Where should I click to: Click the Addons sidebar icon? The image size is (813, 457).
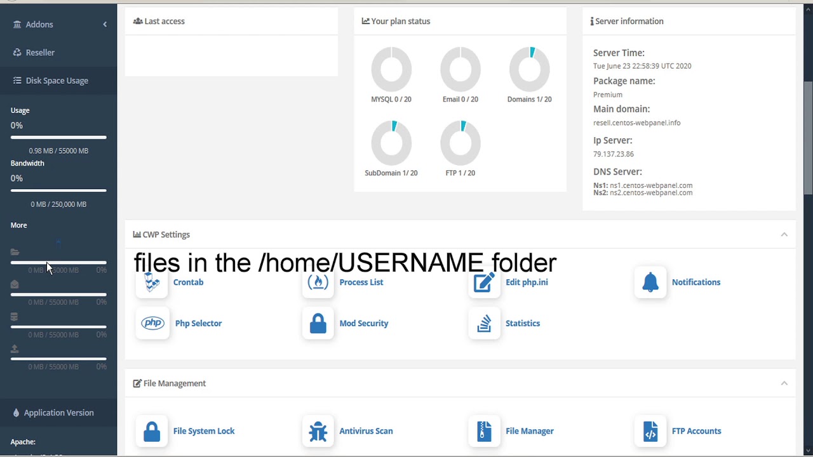tap(17, 24)
